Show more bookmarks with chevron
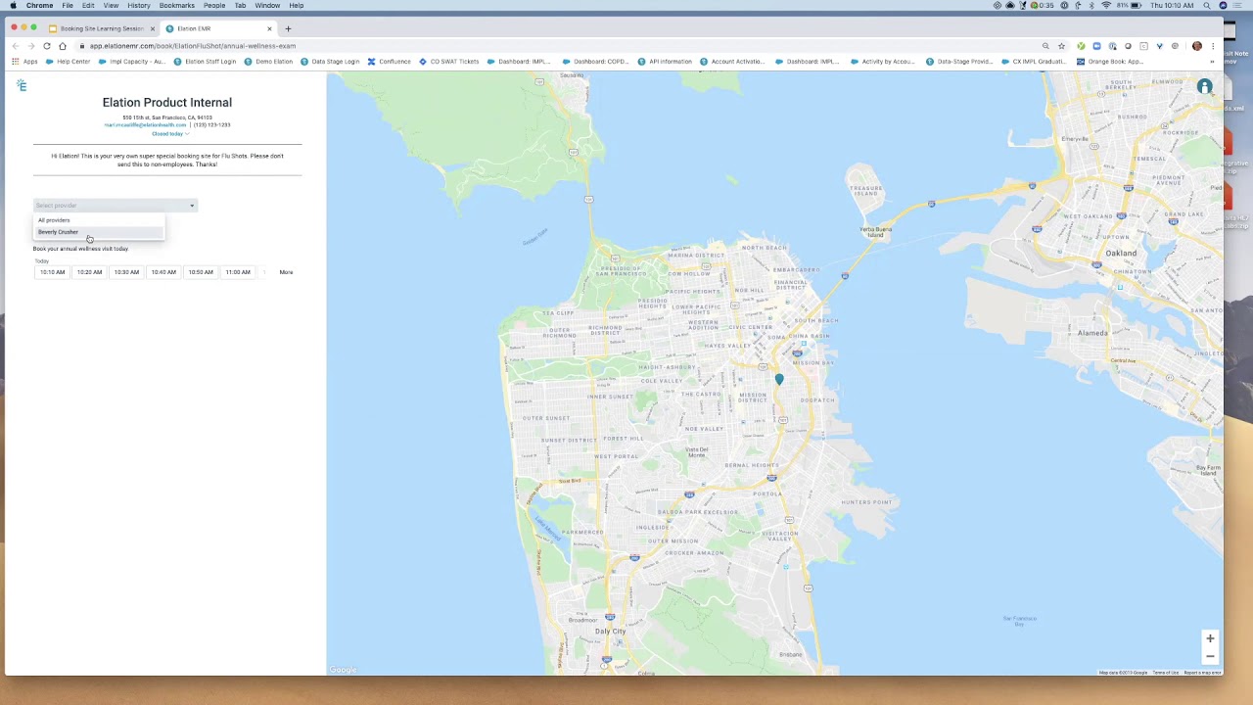 point(1212,62)
